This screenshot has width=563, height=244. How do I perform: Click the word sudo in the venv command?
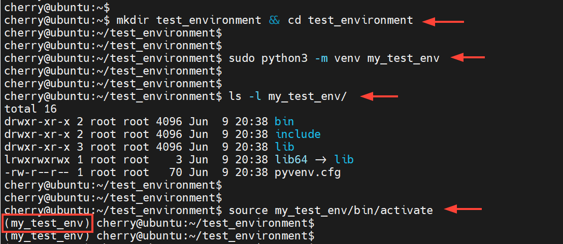pyautogui.click(x=242, y=58)
